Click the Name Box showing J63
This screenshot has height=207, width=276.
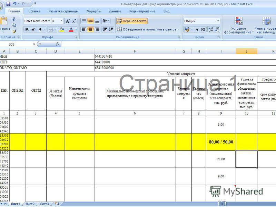(x=16, y=44)
